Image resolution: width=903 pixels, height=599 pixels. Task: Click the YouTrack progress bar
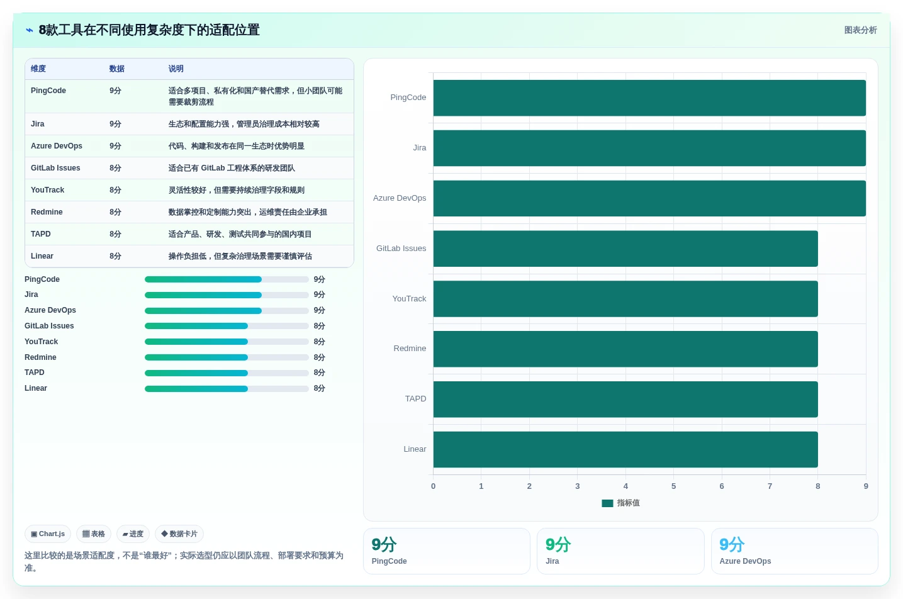click(227, 342)
